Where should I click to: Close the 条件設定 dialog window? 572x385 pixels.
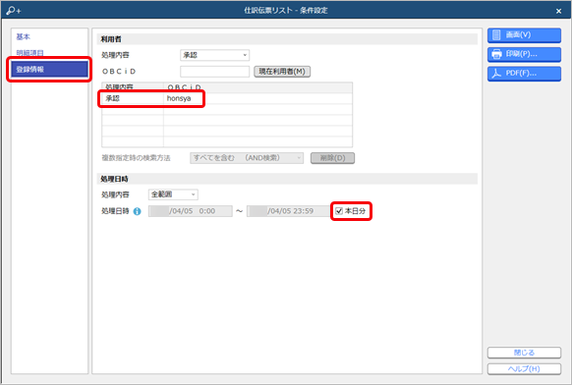pos(558,11)
